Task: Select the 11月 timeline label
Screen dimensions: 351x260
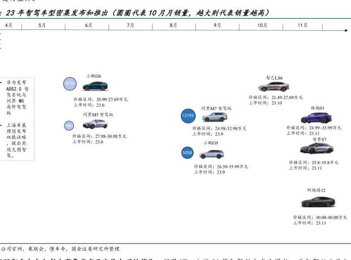Action: (x=302, y=25)
